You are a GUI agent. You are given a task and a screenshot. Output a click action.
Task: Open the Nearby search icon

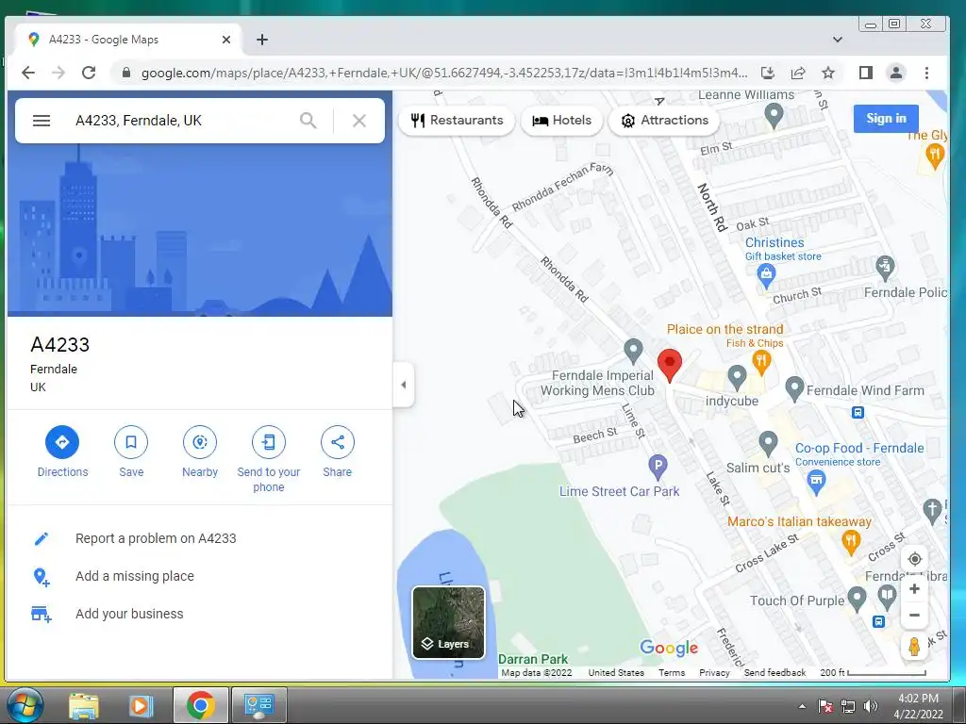coord(200,442)
